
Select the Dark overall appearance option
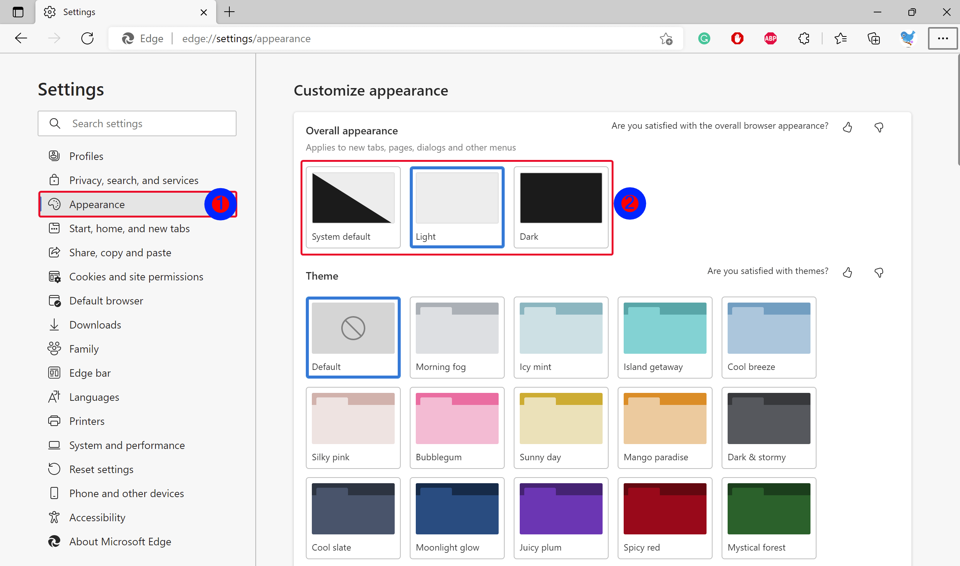[560, 207]
